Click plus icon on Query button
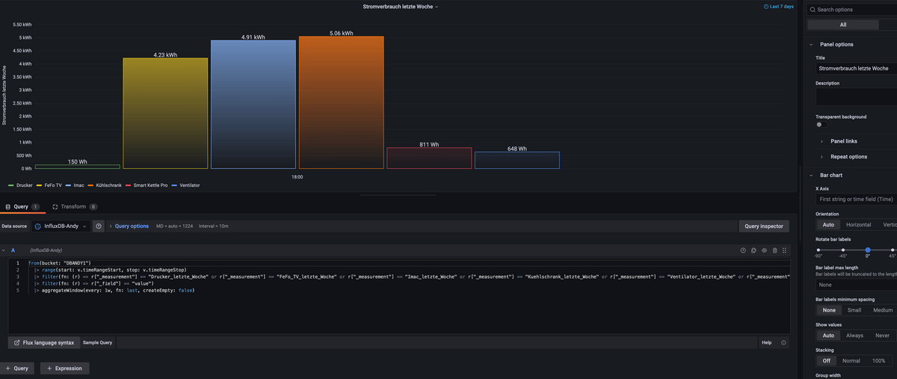Image resolution: width=897 pixels, height=379 pixels. [7, 368]
